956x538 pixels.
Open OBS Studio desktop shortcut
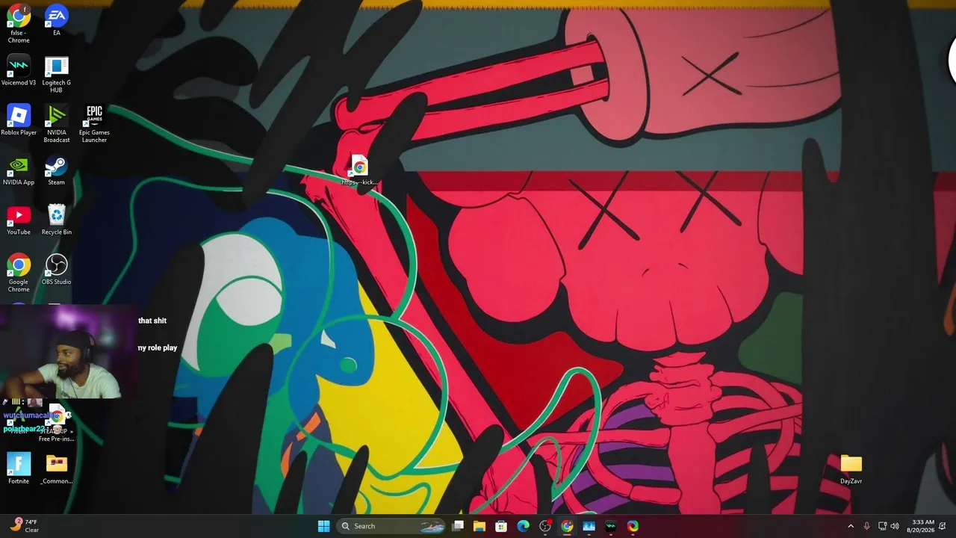tap(56, 269)
